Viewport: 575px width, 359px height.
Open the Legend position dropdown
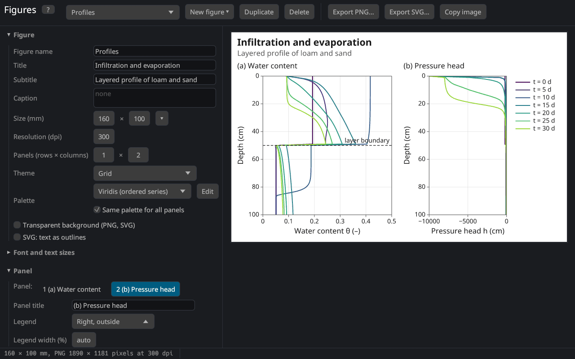tap(113, 321)
